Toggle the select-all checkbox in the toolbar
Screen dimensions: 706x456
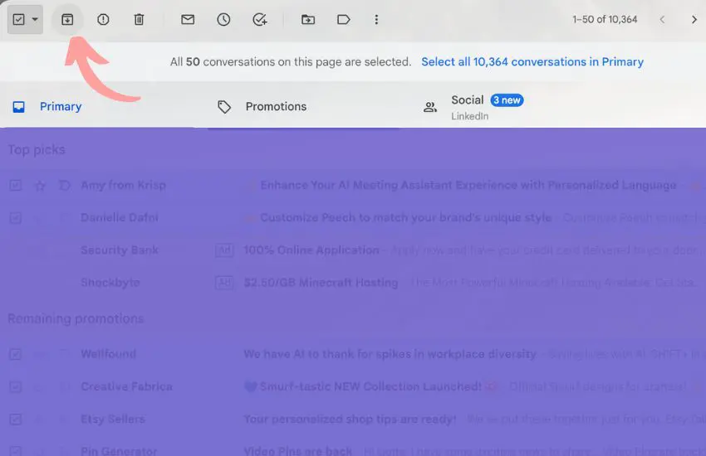pos(18,19)
